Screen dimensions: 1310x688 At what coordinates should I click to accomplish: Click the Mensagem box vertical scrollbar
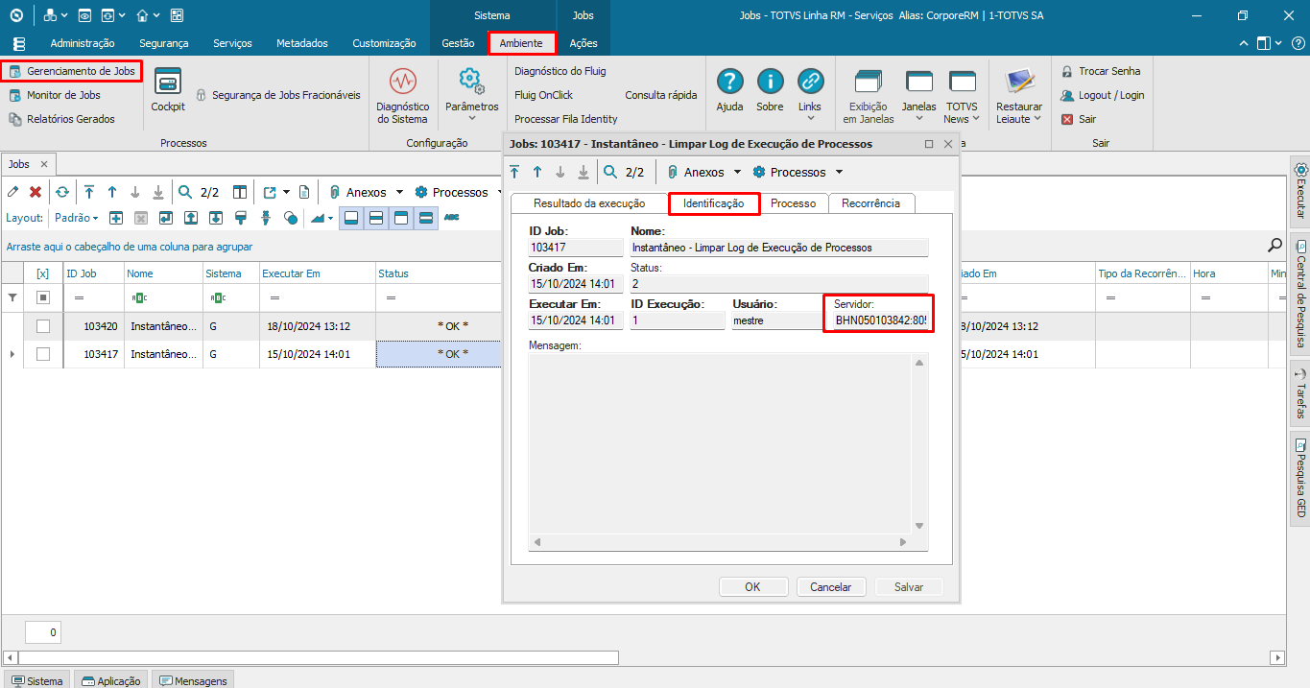click(x=919, y=443)
